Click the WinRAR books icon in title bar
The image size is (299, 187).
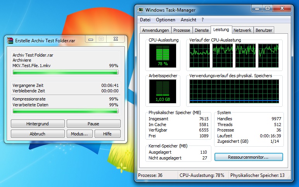pos(10,40)
